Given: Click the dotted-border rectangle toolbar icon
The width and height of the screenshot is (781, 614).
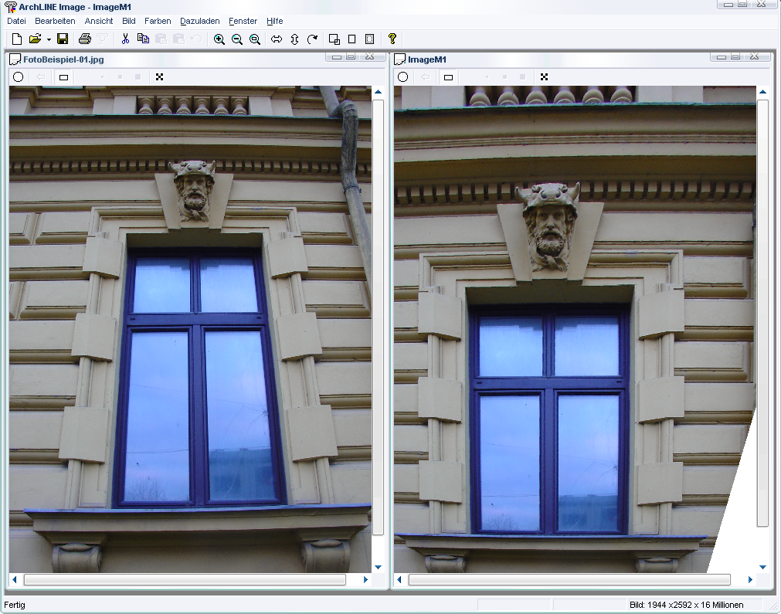Looking at the screenshot, I should 369,39.
